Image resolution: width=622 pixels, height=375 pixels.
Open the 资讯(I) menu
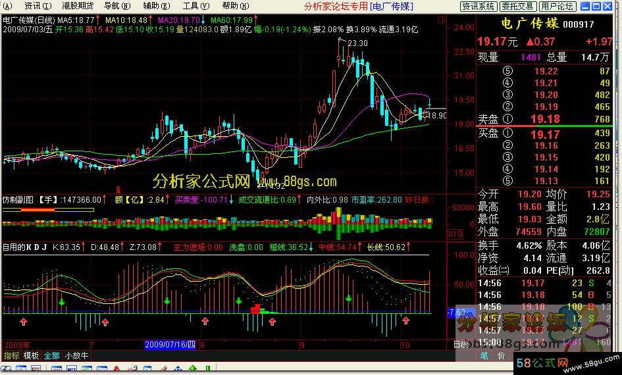point(38,6)
